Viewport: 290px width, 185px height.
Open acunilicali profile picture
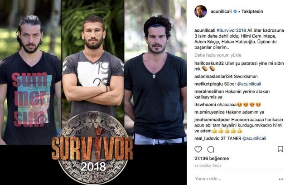[x=200, y=11]
